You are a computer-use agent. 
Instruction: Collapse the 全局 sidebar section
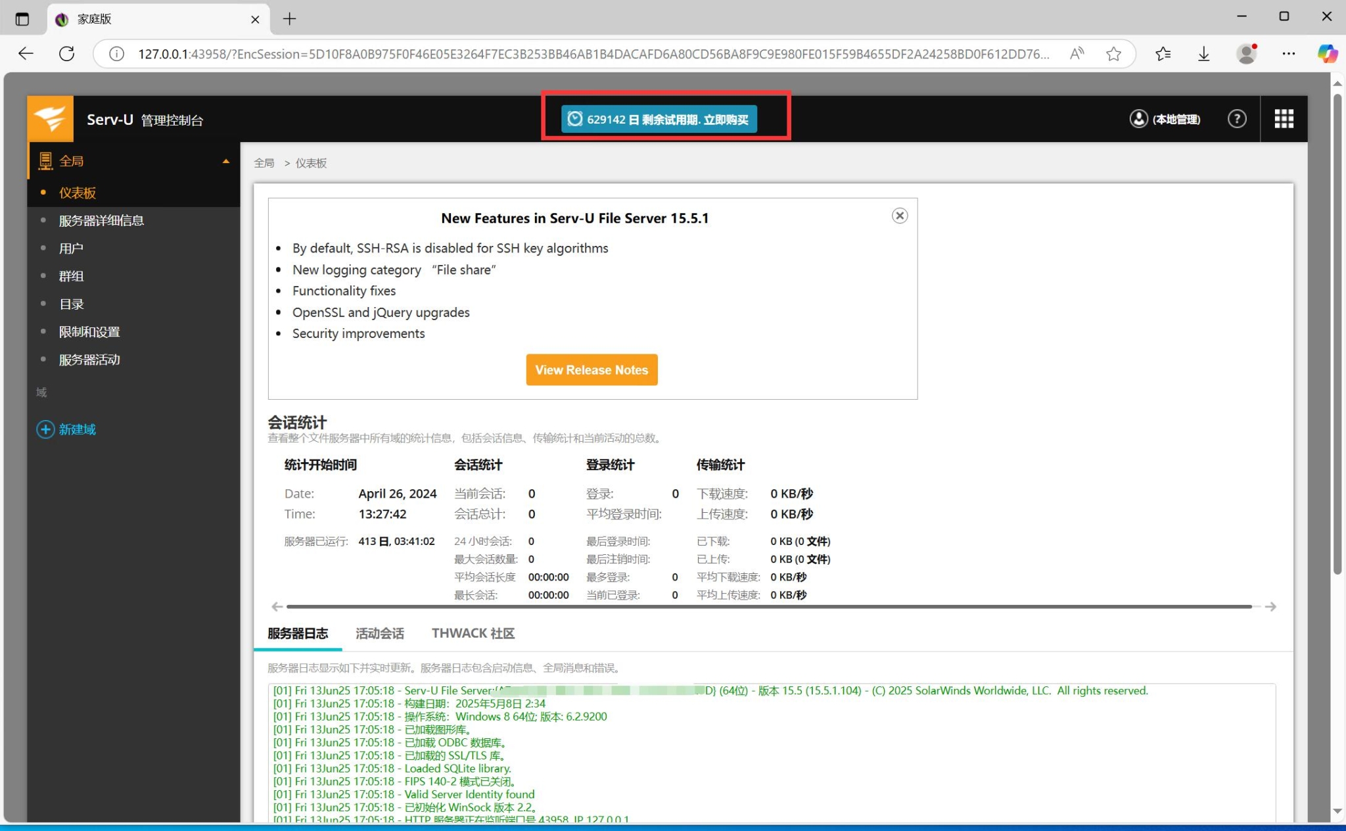pos(226,160)
